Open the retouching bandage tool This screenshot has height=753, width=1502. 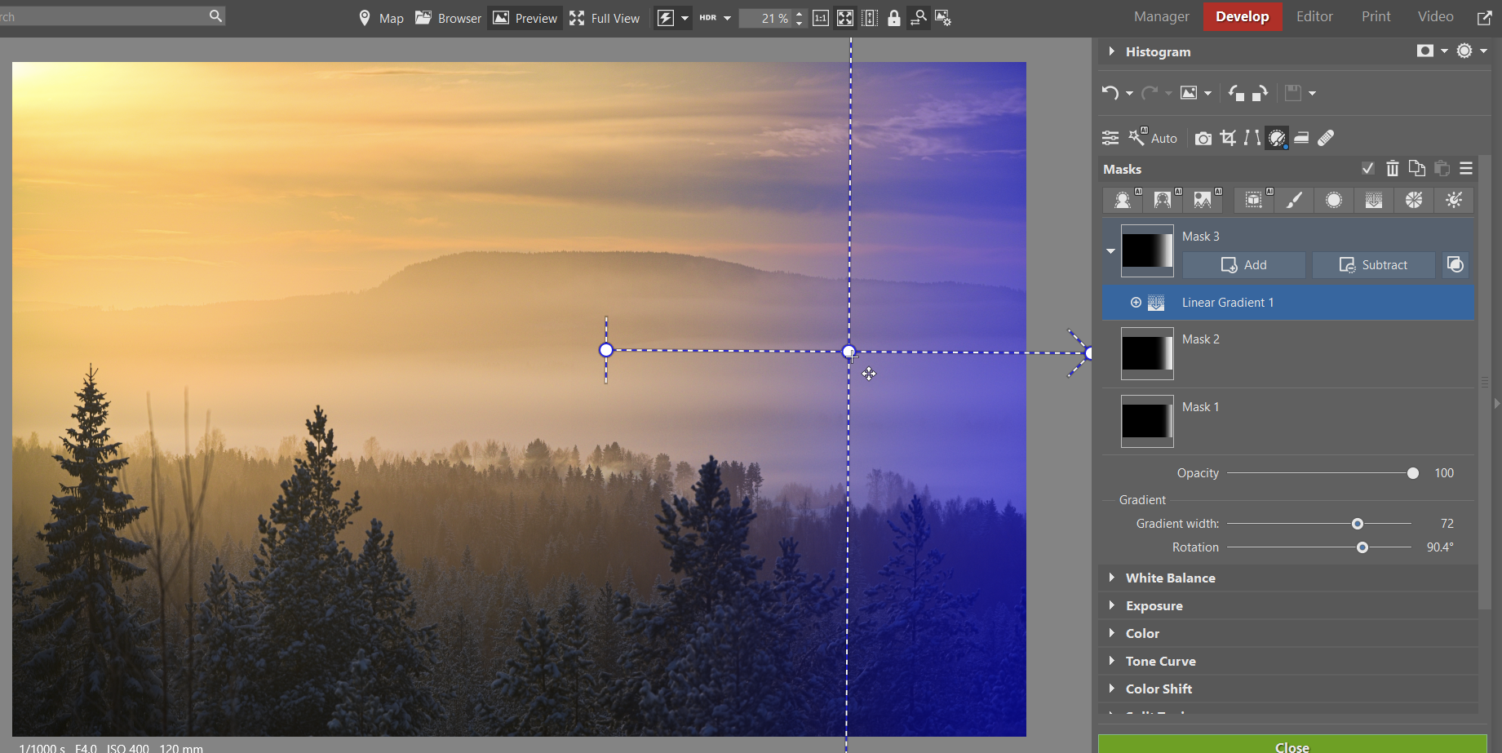pyautogui.click(x=1326, y=138)
